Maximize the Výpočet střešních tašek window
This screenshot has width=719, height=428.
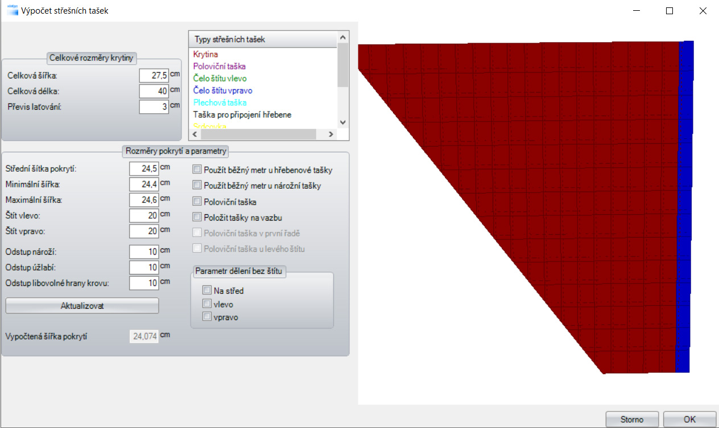tap(670, 10)
